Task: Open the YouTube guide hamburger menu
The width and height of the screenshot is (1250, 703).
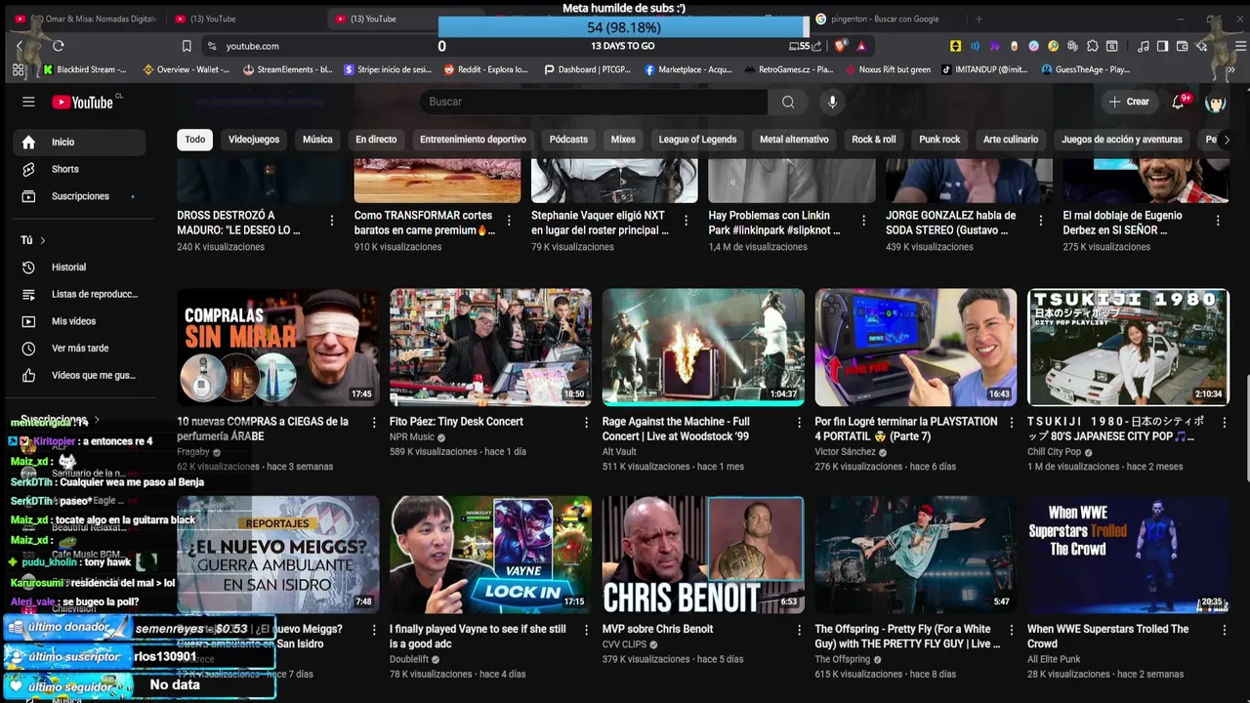Action: pos(28,102)
